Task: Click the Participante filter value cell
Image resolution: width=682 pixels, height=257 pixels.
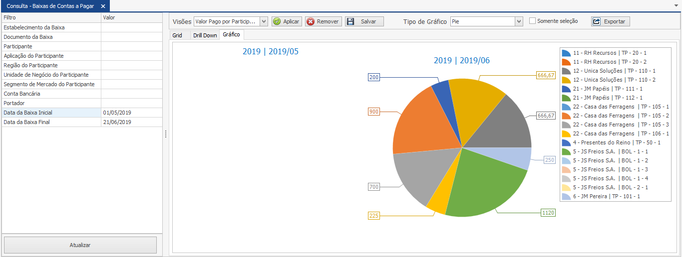Action: (131, 46)
